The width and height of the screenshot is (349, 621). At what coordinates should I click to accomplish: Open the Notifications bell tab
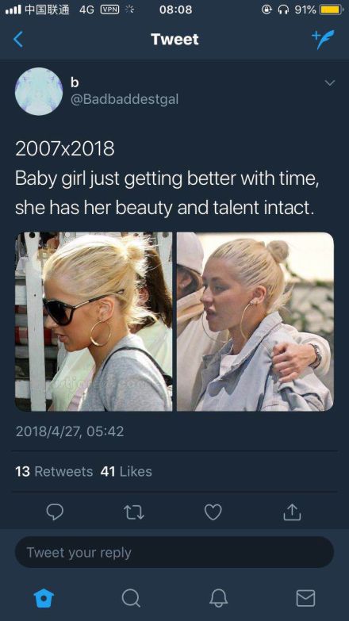point(218,598)
